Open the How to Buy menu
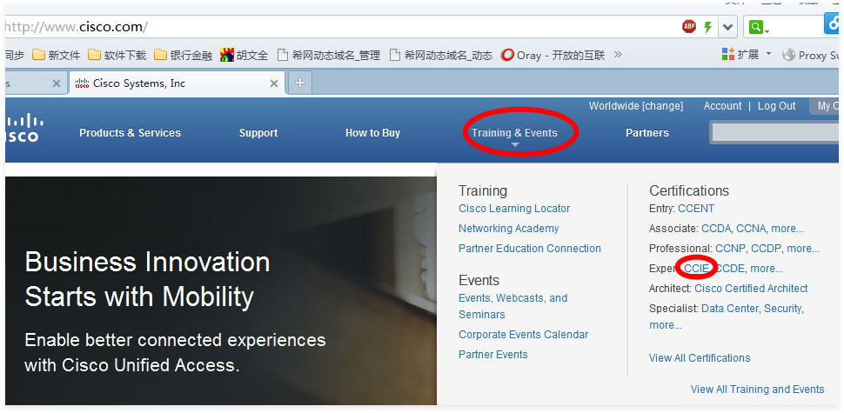The image size is (844, 413). point(372,133)
